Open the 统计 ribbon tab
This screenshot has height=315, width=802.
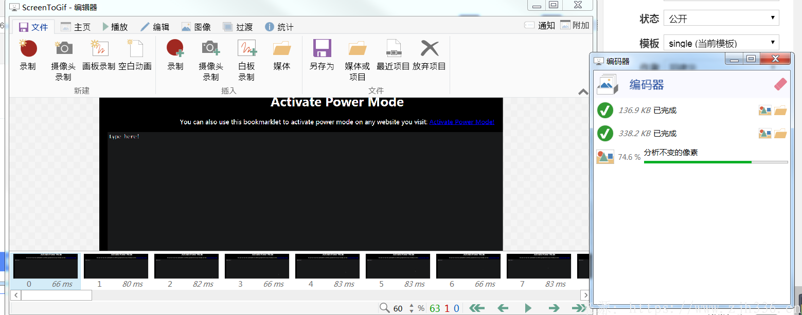279,27
